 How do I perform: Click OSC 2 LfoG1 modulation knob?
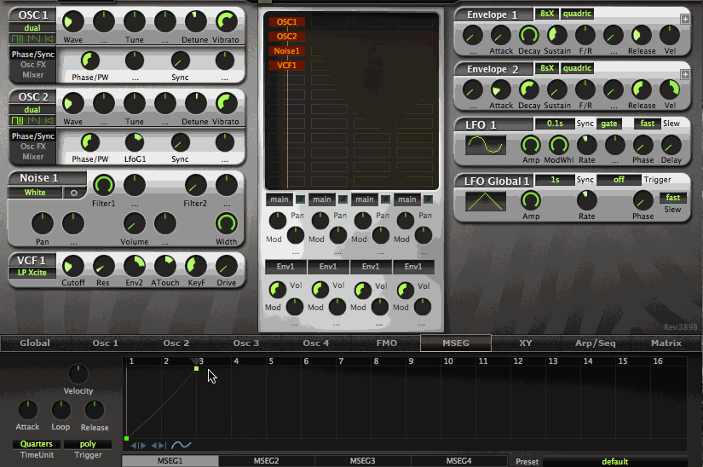click(135, 142)
